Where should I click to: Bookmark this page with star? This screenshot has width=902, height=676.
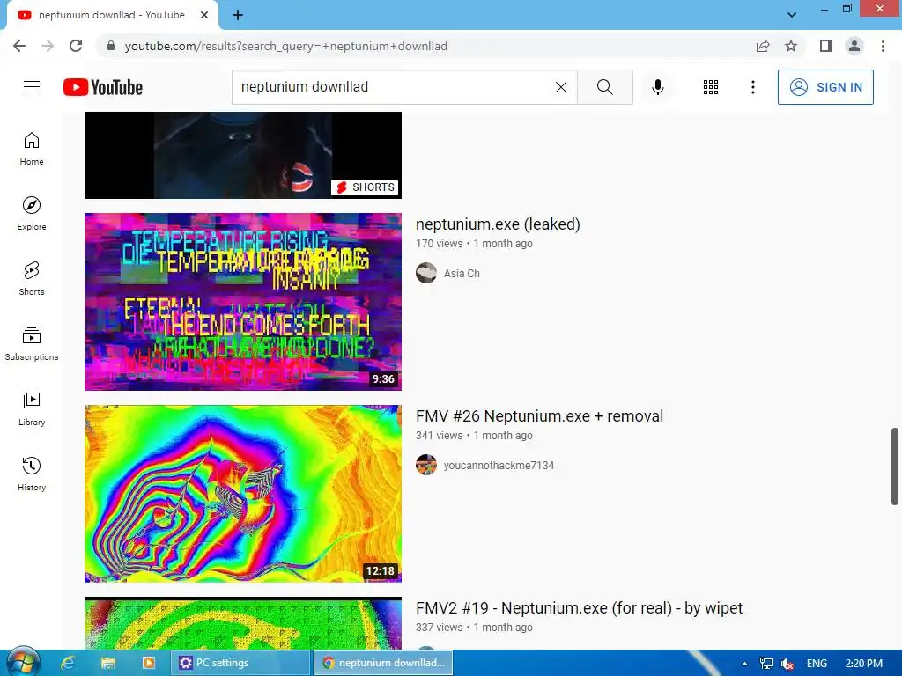tap(791, 46)
